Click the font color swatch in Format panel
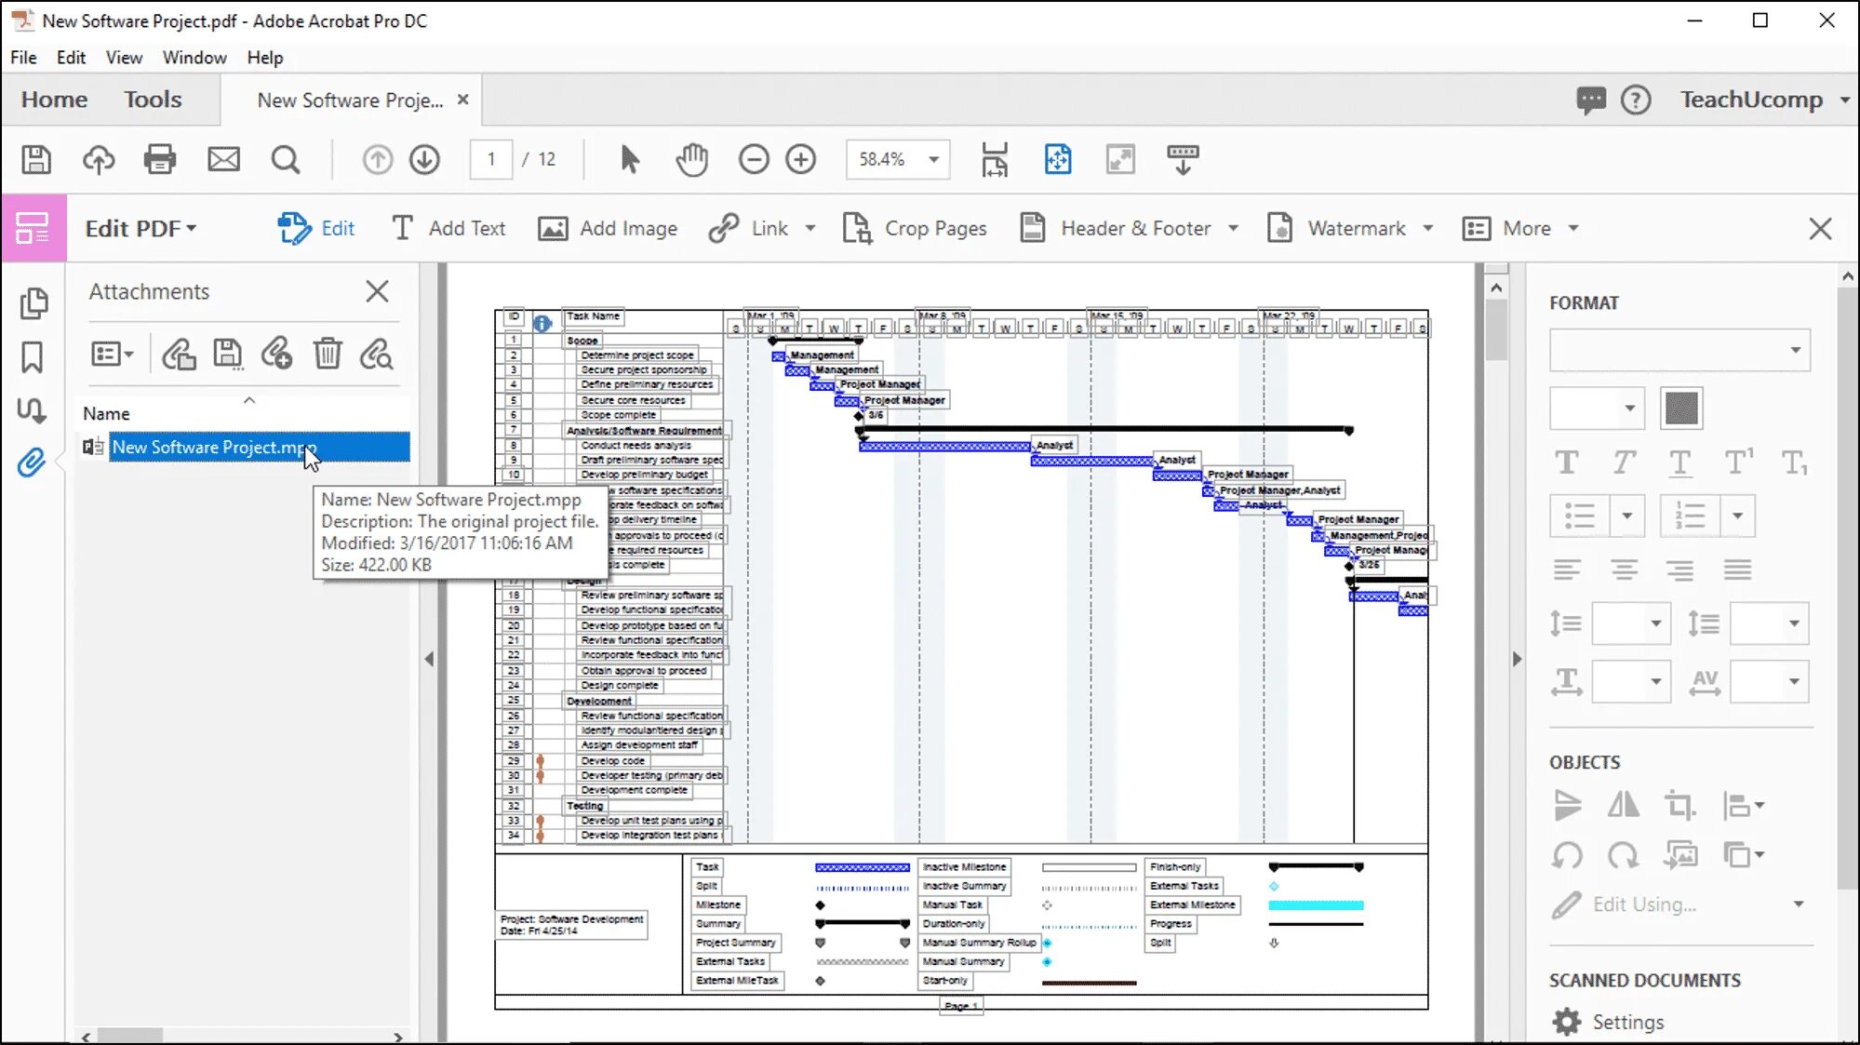Image resolution: width=1860 pixels, height=1045 pixels. [x=1680, y=408]
